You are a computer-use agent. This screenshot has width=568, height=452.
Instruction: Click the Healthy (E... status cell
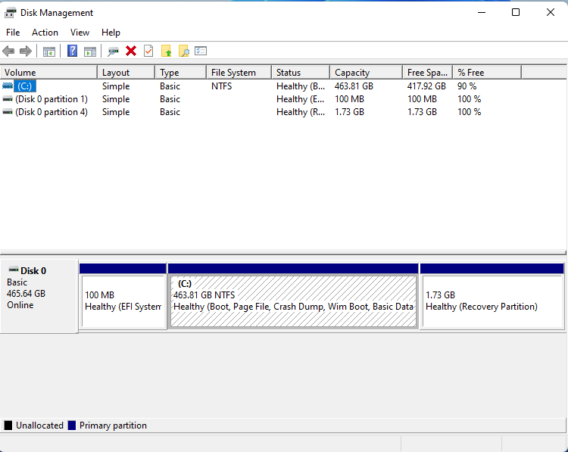point(301,99)
